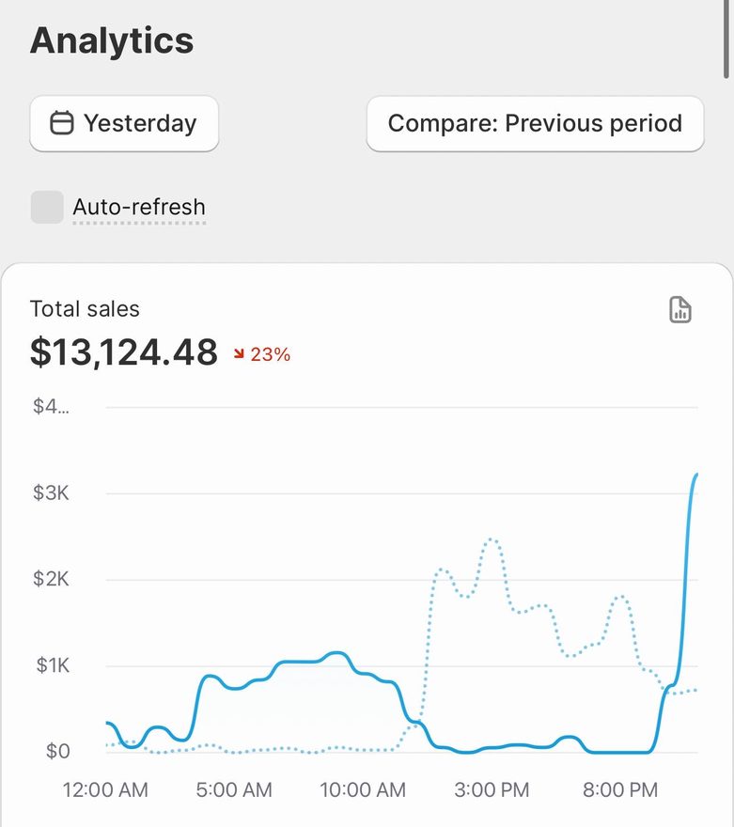
Task: Click the 8:00 PM axis label
Action: pyautogui.click(x=620, y=790)
